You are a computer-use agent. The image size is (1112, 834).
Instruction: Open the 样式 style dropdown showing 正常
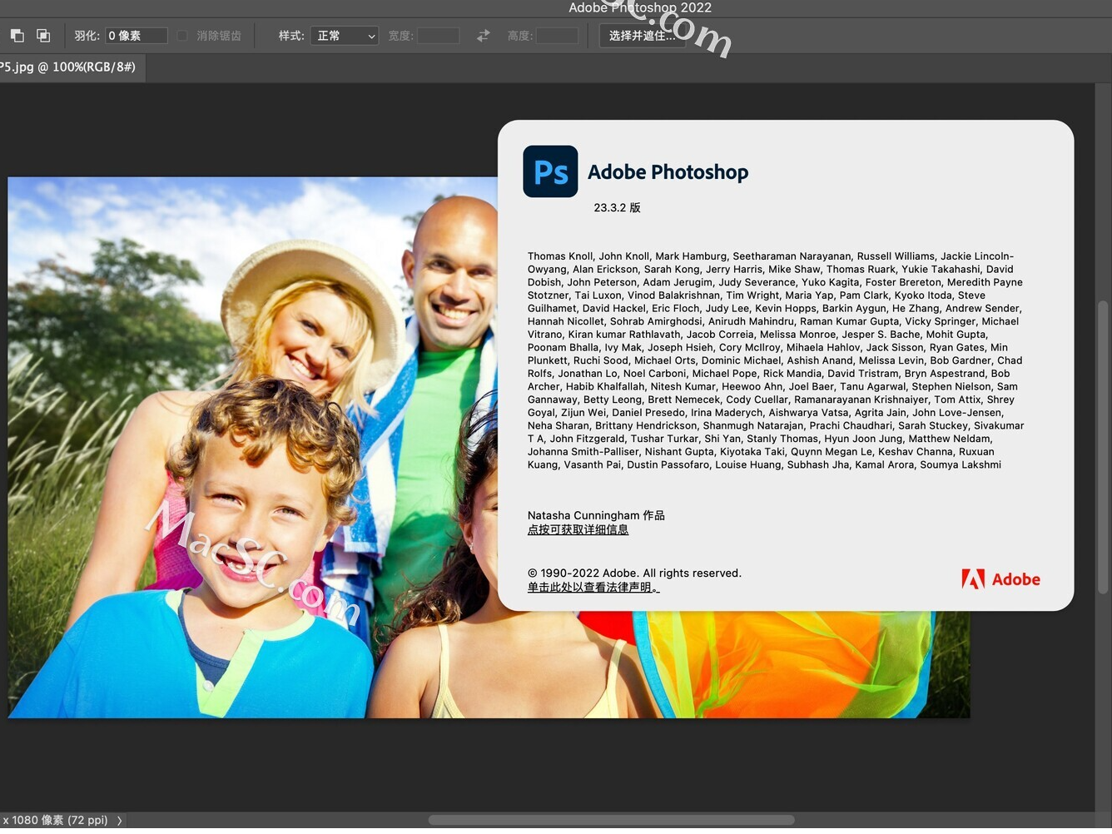coord(344,35)
